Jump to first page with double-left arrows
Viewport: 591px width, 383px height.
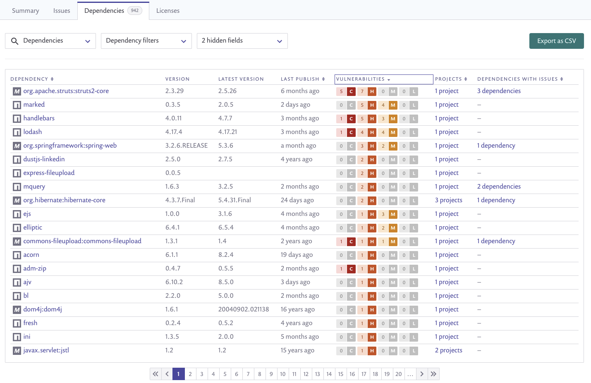[x=156, y=374]
